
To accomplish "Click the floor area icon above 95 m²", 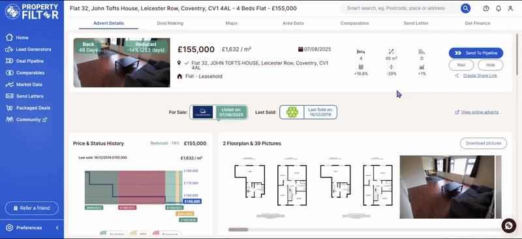I will pos(391,52).
